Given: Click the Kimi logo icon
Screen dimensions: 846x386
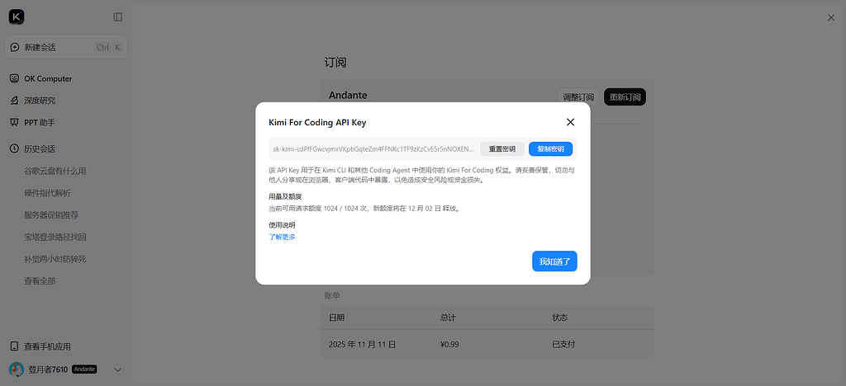Looking at the screenshot, I should click(17, 17).
